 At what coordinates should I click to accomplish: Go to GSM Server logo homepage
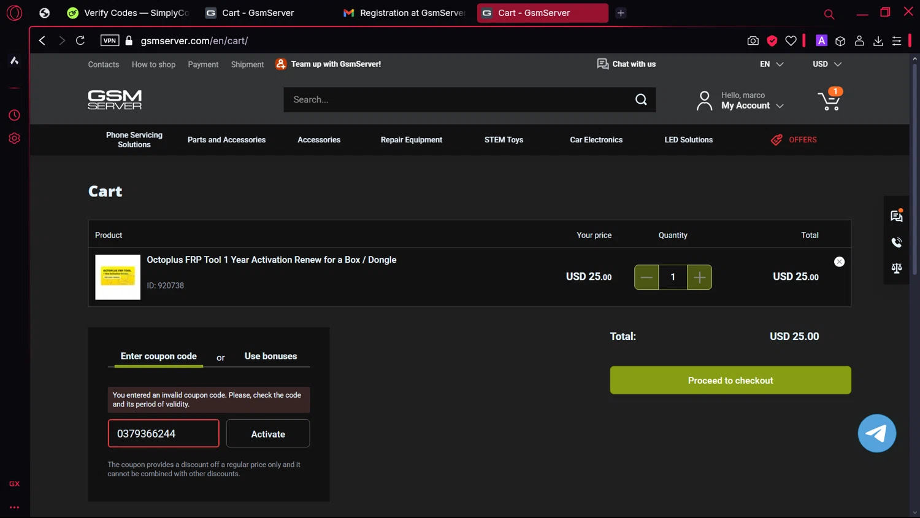tap(115, 99)
